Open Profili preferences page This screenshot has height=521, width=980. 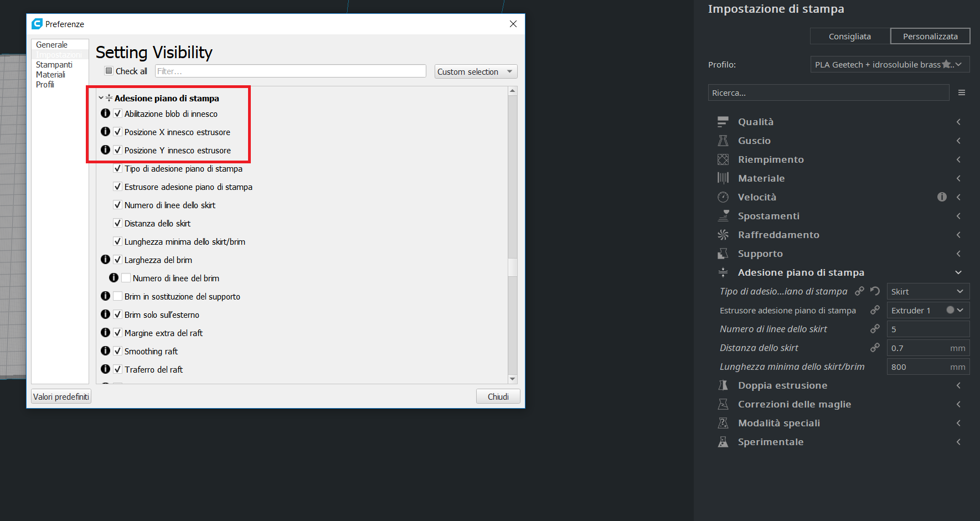(x=45, y=85)
